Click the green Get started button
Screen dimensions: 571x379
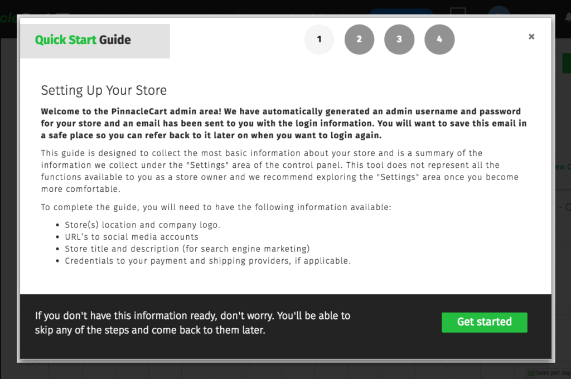pos(485,322)
